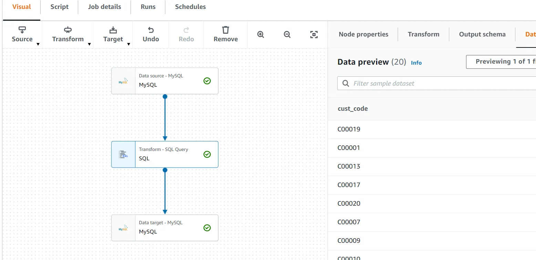Click the zoom in magnifier icon
The image size is (536, 260).
261,34
